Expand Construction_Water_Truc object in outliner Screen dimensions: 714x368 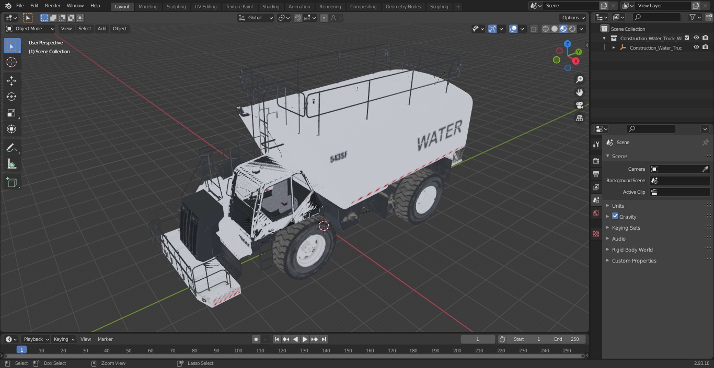pyautogui.click(x=614, y=48)
